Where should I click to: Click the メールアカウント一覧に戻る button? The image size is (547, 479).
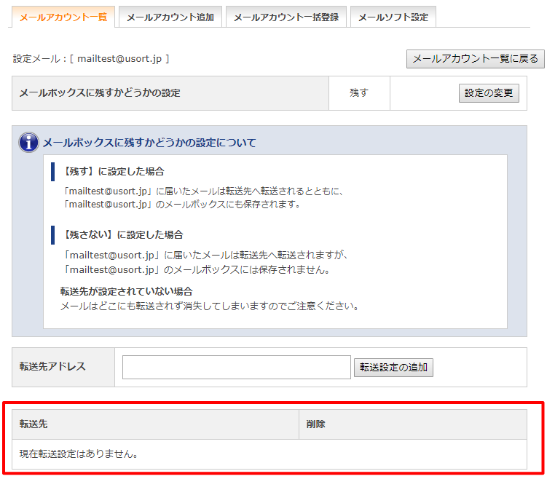pos(475,58)
